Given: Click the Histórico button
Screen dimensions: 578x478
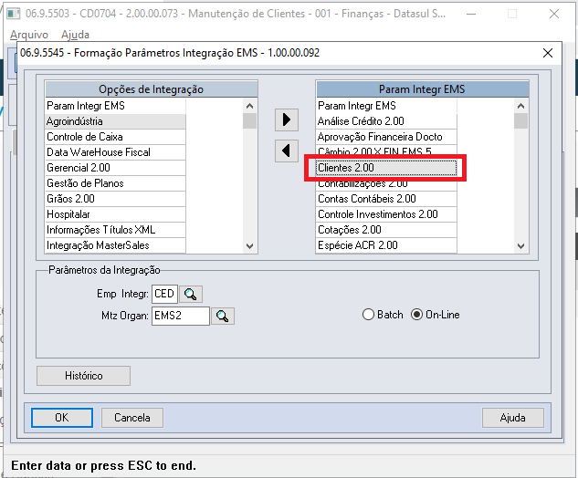Looking at the screenshot, I should pos(84,376).
